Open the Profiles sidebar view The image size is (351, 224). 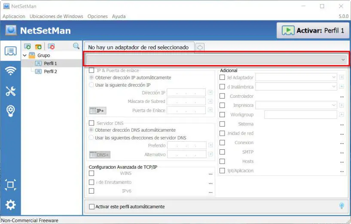pyautogui.click(x=10, y=51)
